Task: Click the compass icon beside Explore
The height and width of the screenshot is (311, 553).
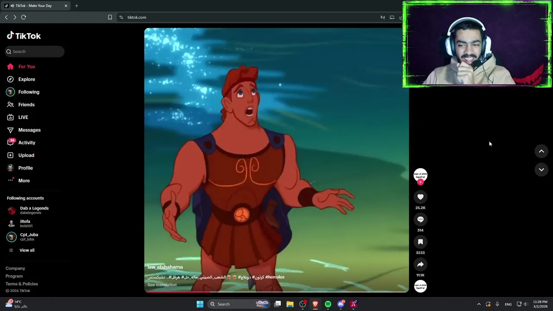Action: pyautogui.click(x=10, y=79)
